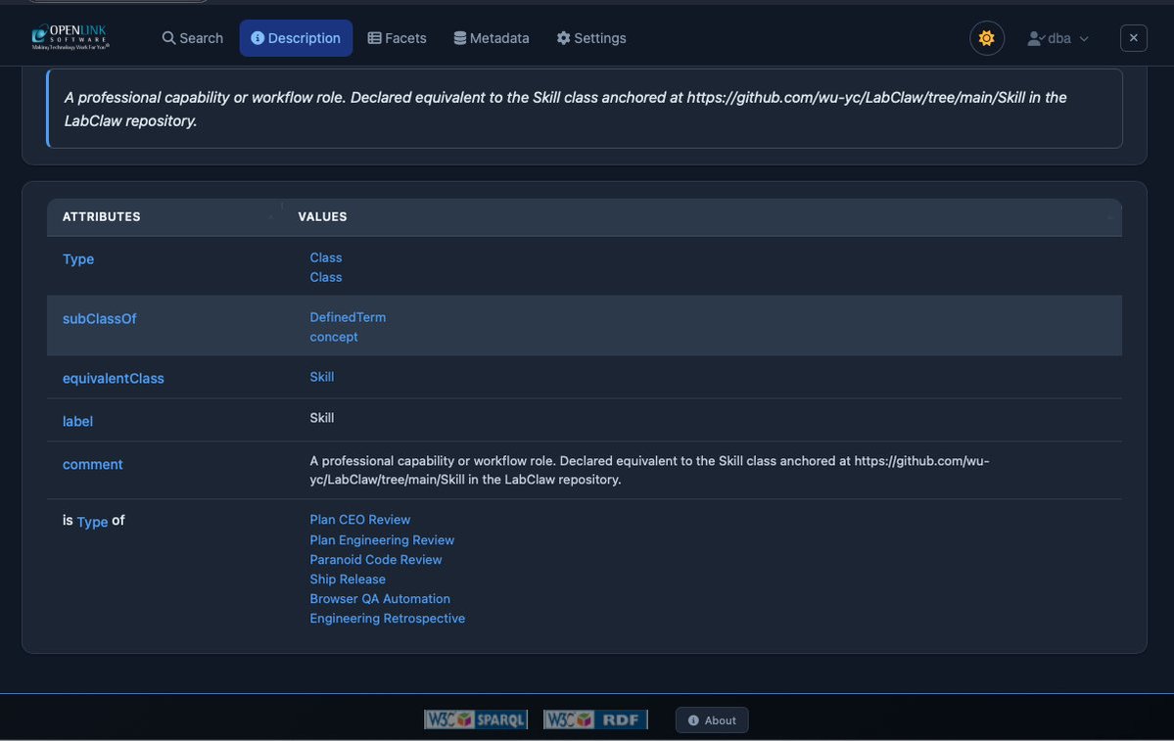Open the first Class value link
Screen dimensions: 1174x741
pyautogui.click(x=326, y=257)
